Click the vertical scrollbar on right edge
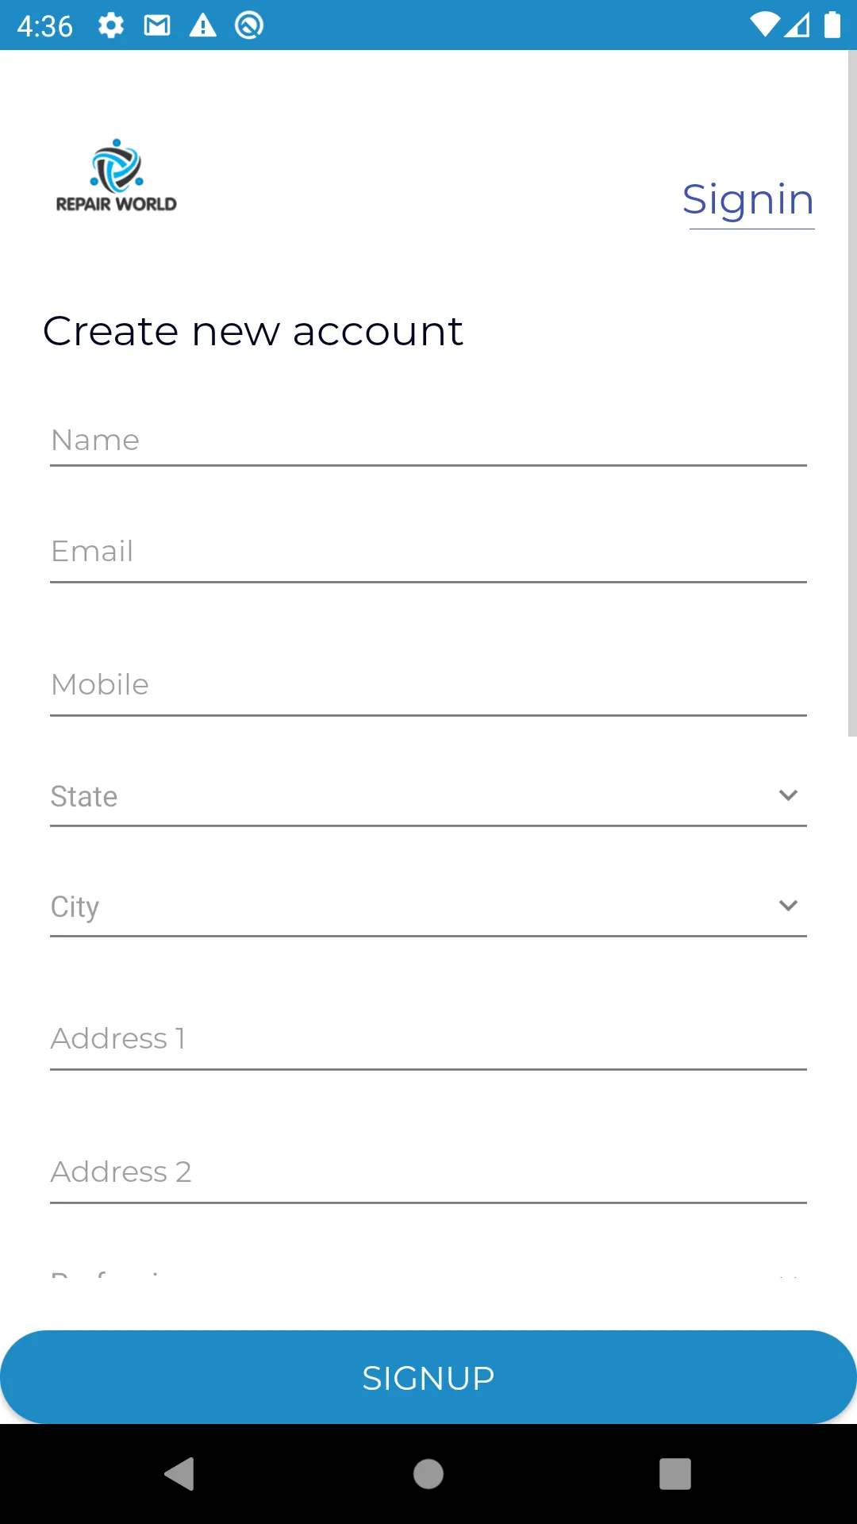 852,397
